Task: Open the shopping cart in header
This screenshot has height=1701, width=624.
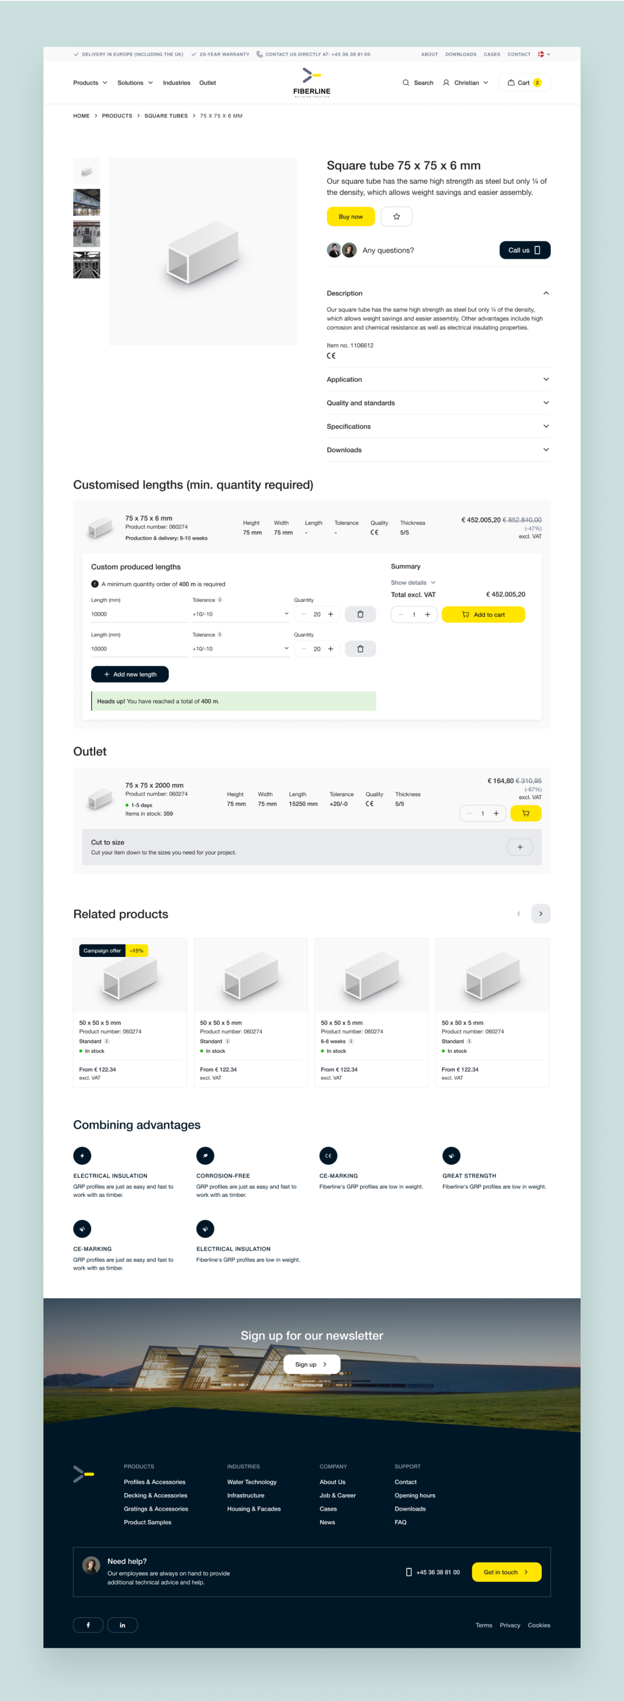Action: [524, 83]
